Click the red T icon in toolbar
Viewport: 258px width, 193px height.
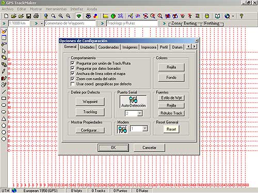click(x=190, y=16)
